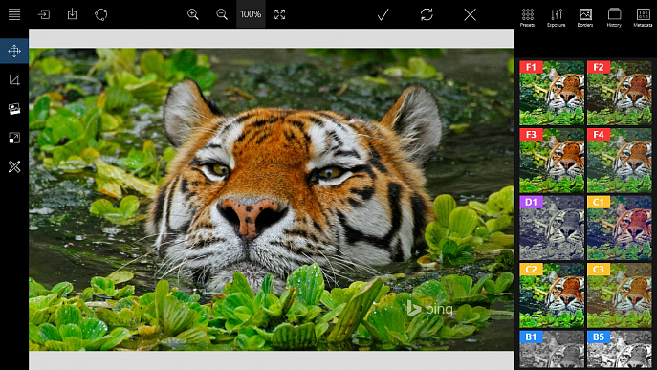The height and width of the screenshot is (370, 657).
Task: Click the tiger photo on the canvas
Action: 271,200
